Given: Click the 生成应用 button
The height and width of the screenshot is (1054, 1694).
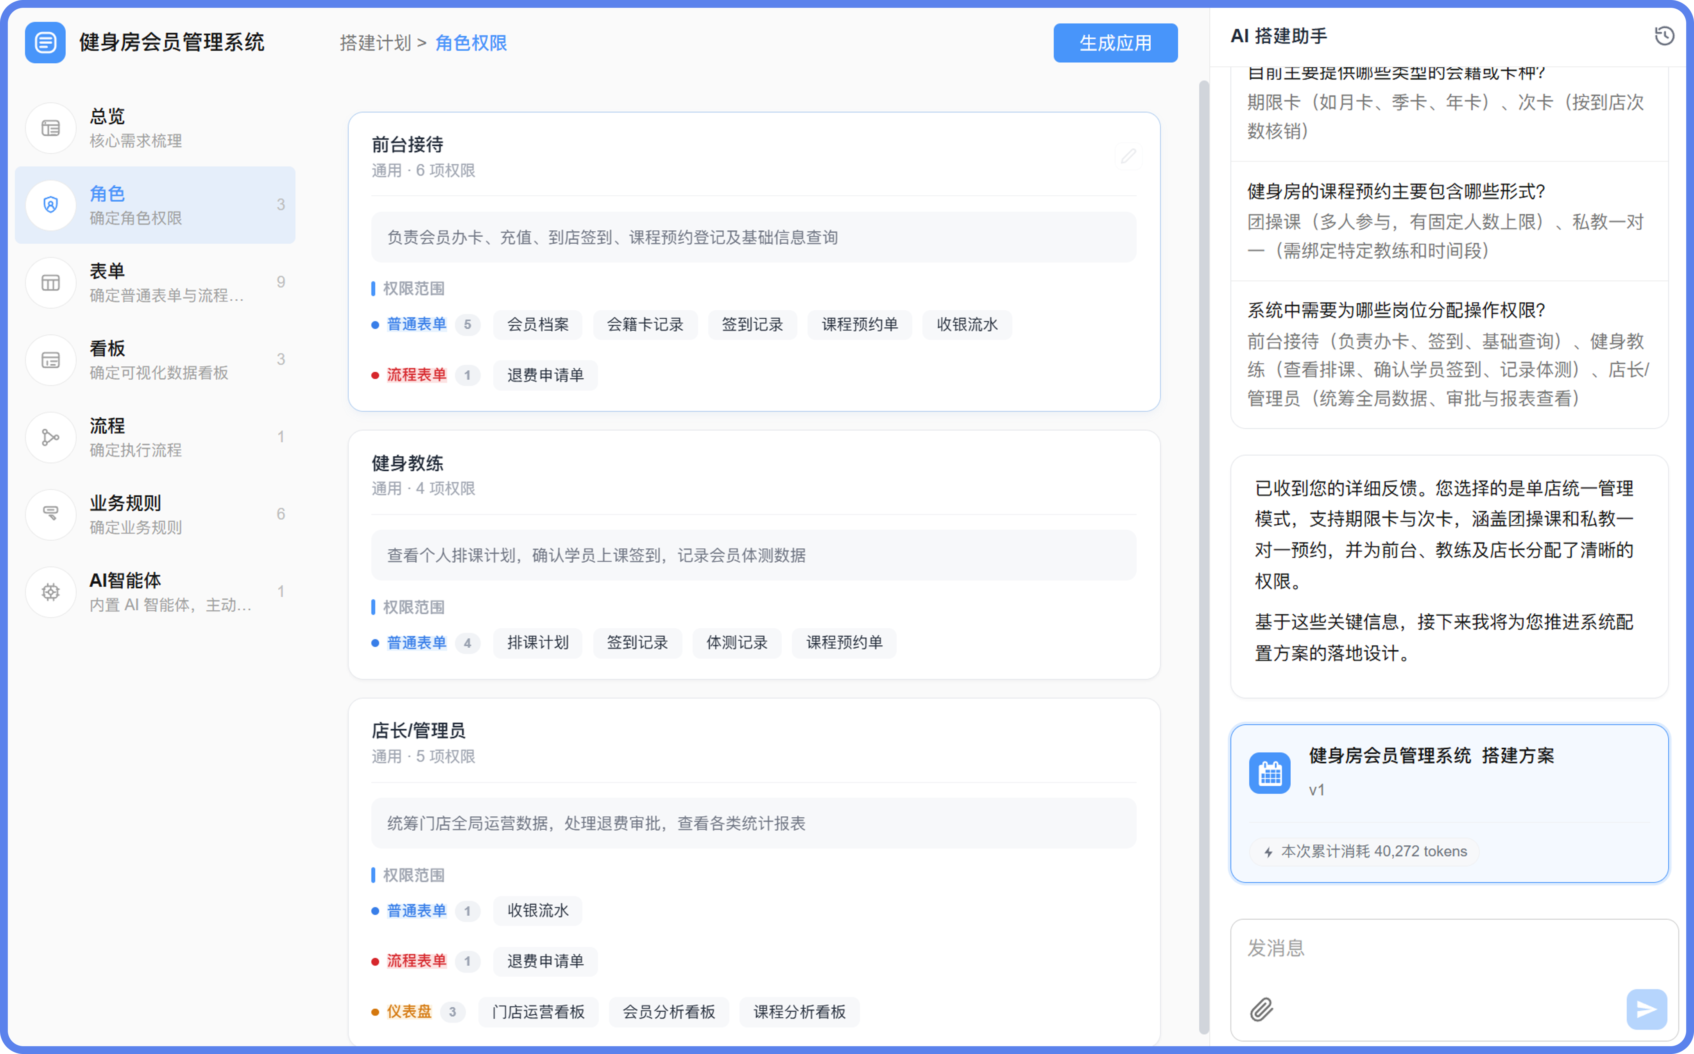Looking at the screenshot, I should (1115, 43).
